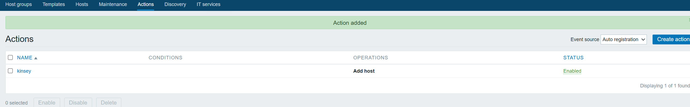Screen dimensions: 690x107
Task: Click the Disable button below the table
Action: tap(78, 103)
